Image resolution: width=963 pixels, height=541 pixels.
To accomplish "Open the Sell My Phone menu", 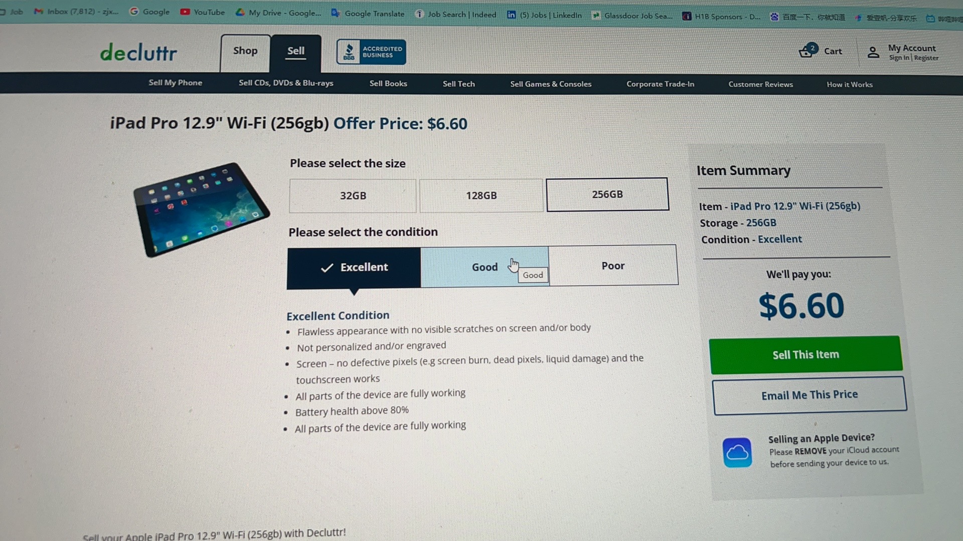I will [x=176, y=83].
